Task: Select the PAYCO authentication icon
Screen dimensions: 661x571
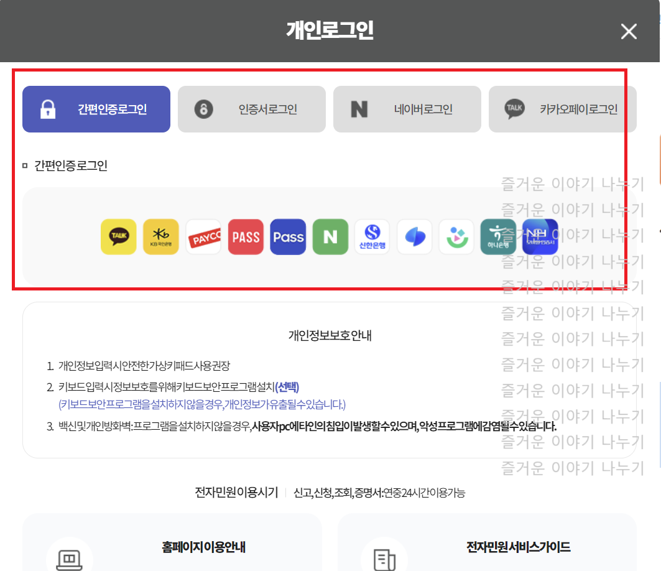Action: (203, 236)
